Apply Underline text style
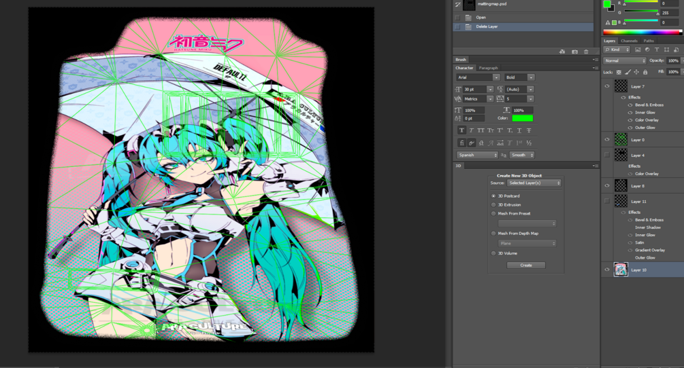The height and width of the screenshot is (368, 684). 519,130
